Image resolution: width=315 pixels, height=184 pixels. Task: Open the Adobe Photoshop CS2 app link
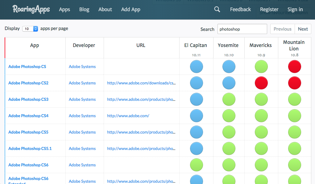[x=28, y=83]
